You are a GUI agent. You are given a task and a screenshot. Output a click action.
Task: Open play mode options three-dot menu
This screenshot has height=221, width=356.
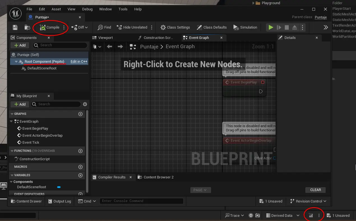[x=302, y=27]
